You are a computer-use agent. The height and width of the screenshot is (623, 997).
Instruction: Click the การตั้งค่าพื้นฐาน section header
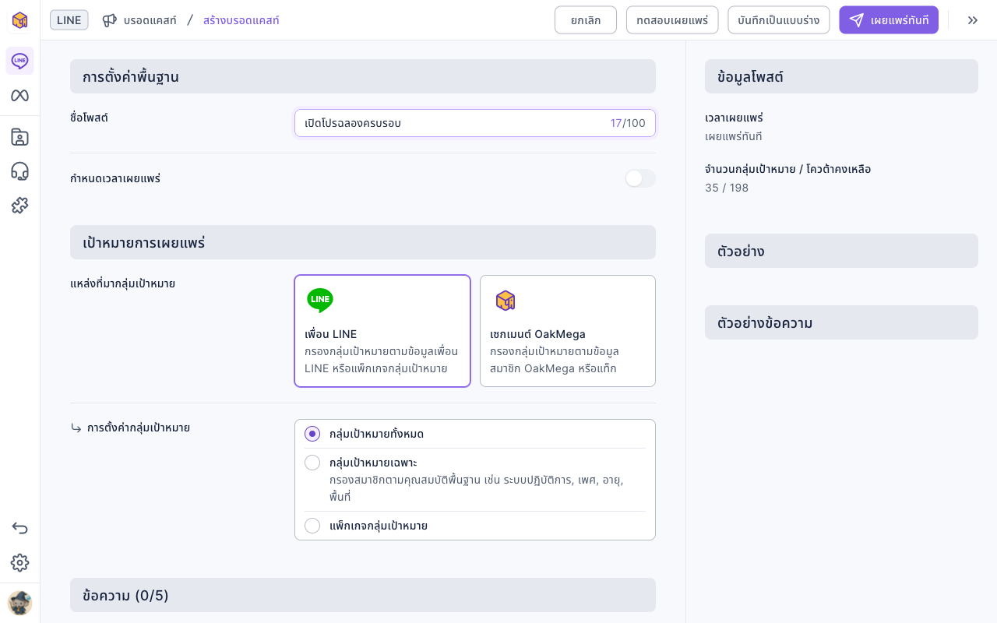pos(363,76)
